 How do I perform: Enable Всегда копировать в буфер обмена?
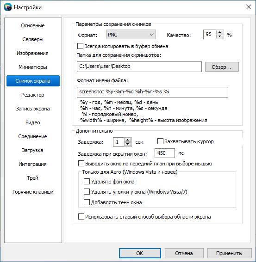pyautogui.click(x=80, y=46)
